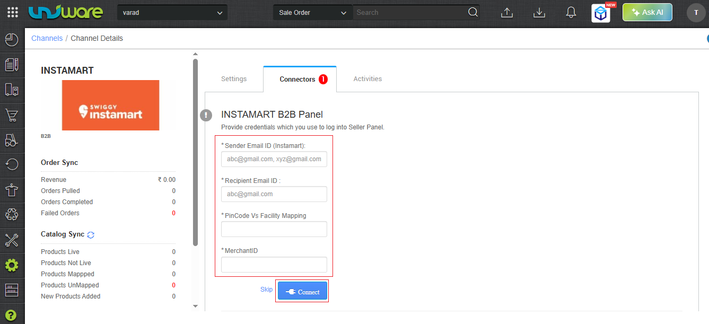709x324 pixels.
Task: Click the Order Sync heading
Action: click(x=59, y=162)
